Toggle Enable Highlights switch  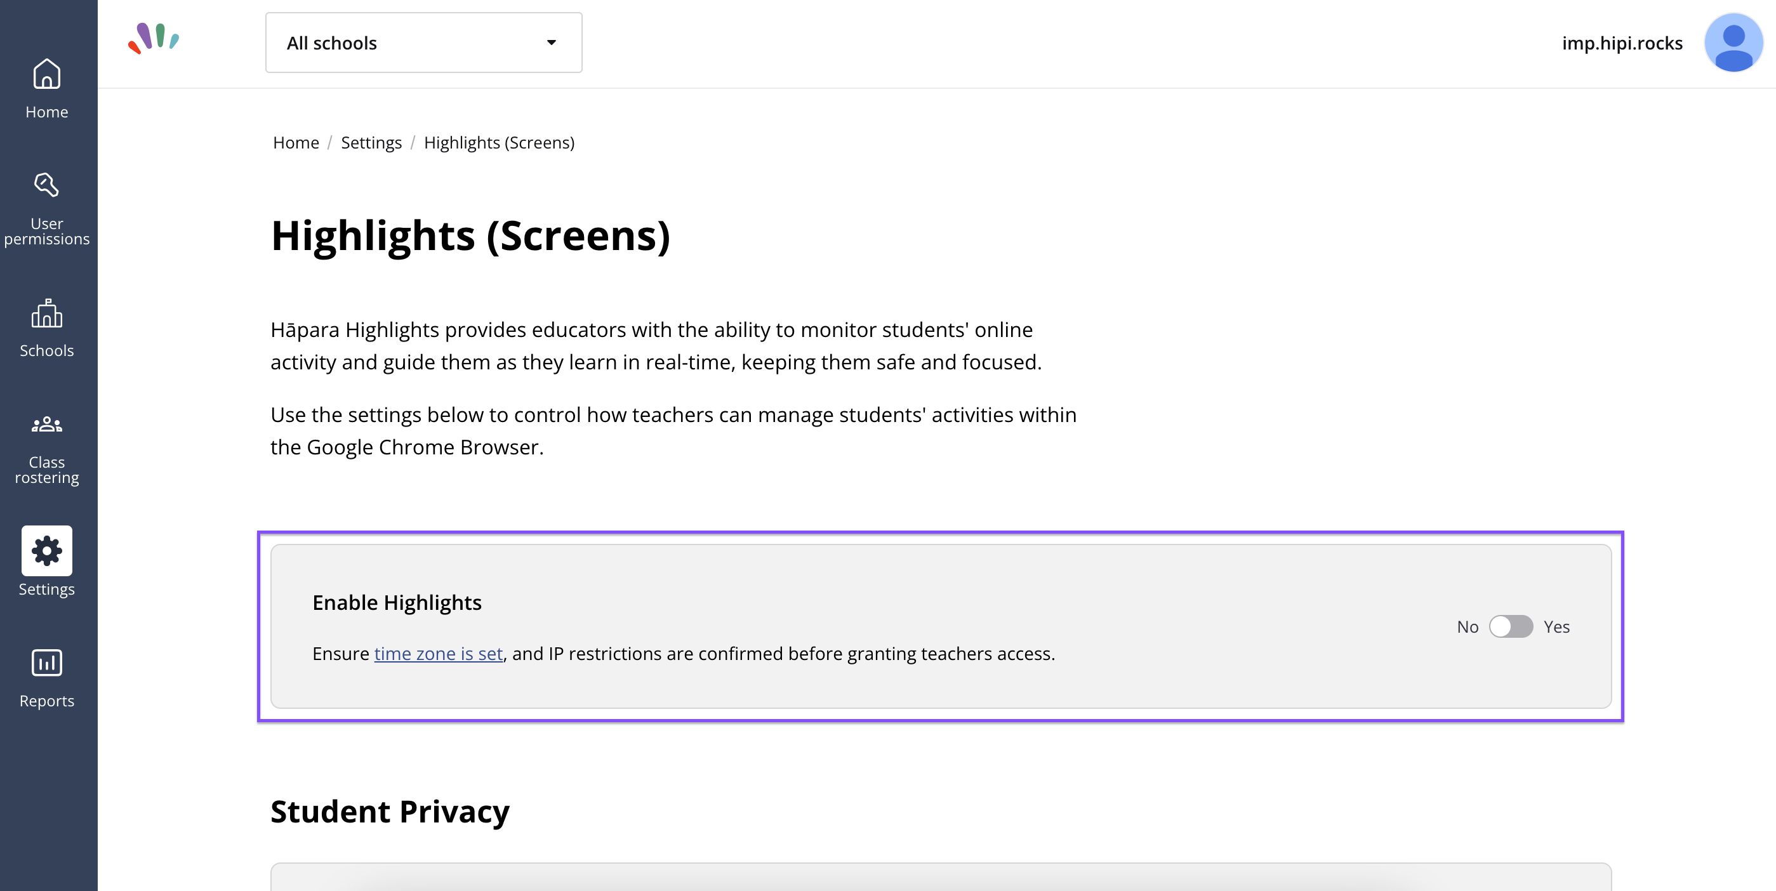click(1511, 626)
